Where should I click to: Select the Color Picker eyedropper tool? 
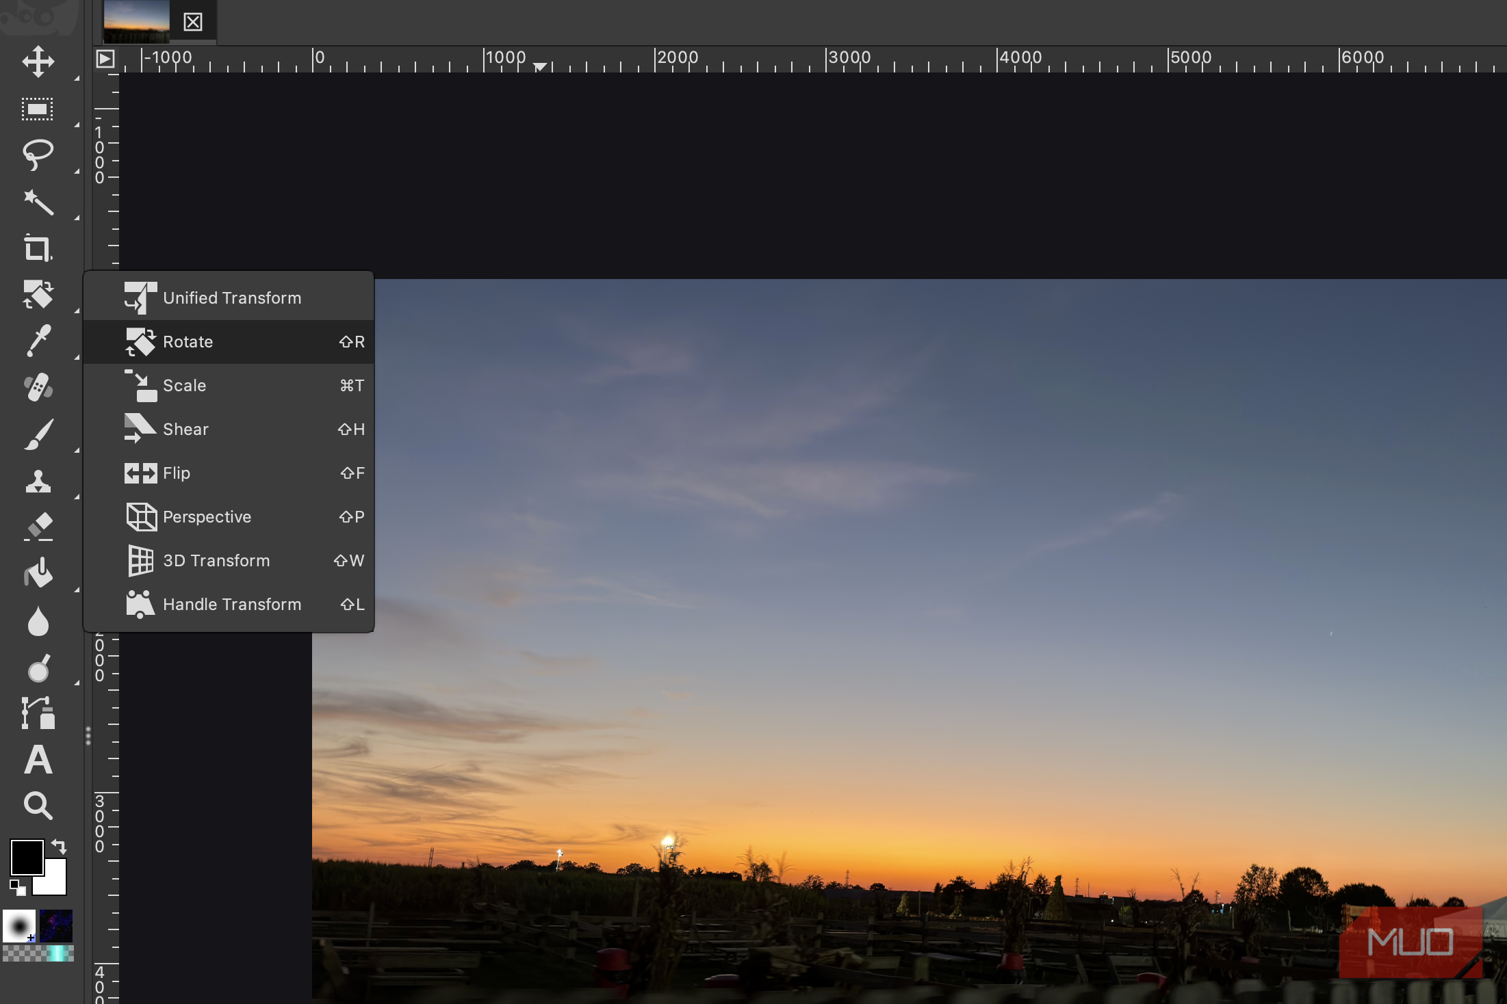coord(38,341)
